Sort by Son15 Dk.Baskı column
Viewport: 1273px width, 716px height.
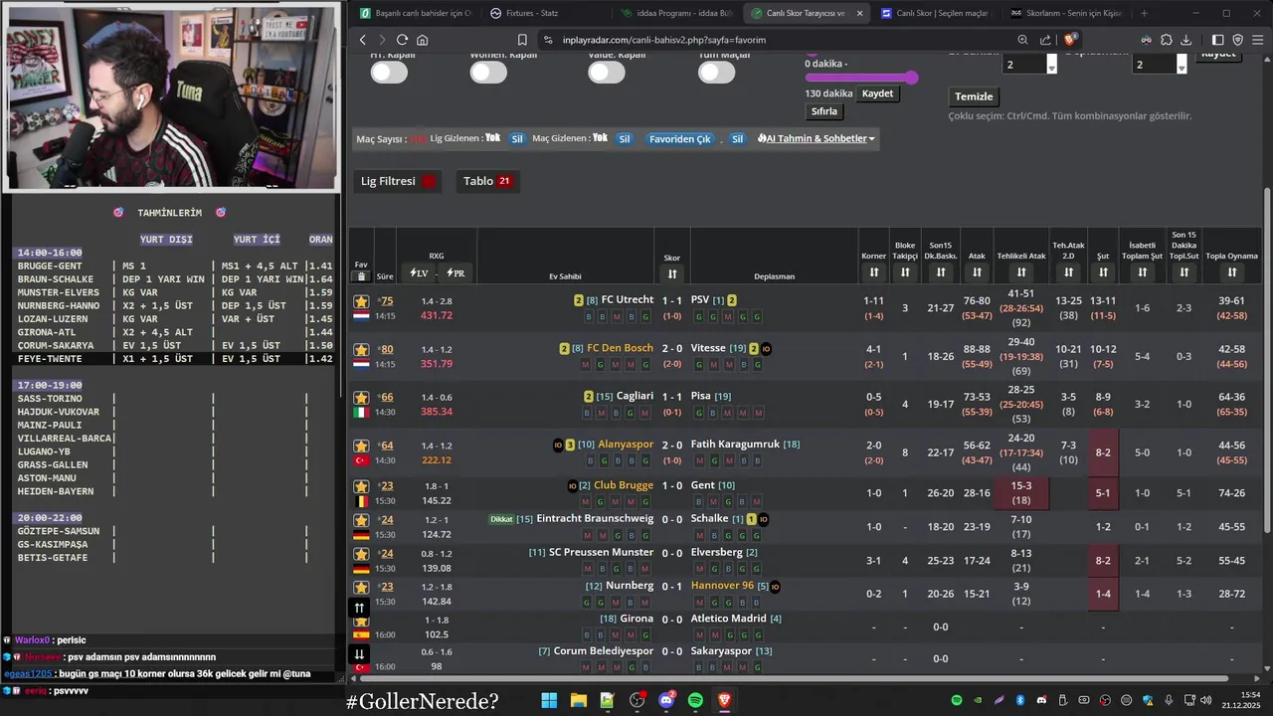pos(941,271)
